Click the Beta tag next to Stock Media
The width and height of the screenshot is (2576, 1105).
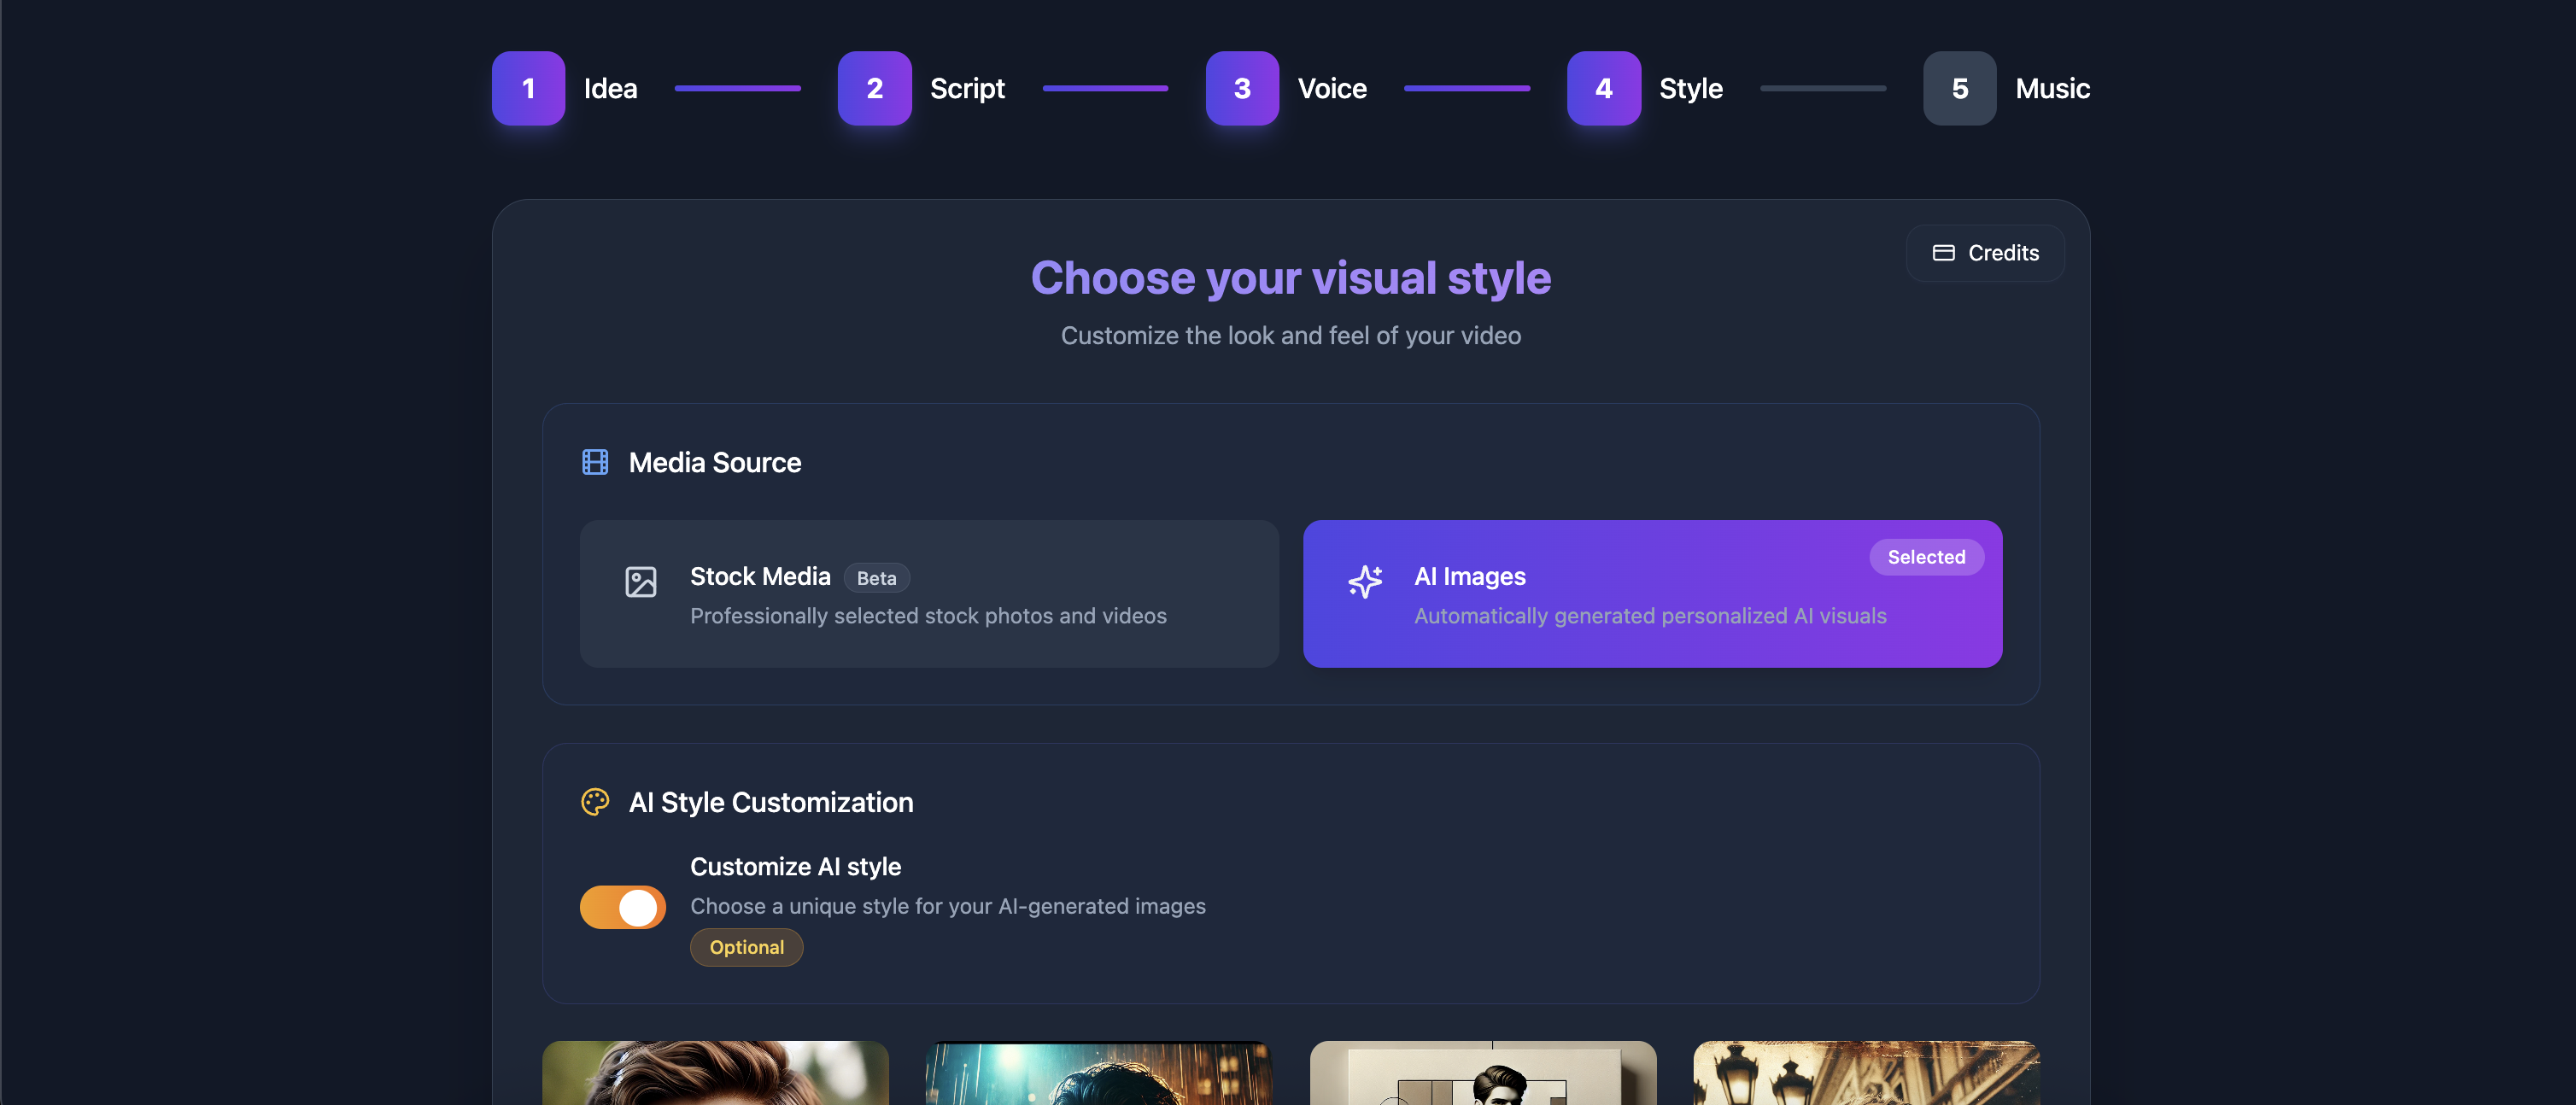point(876,578)
